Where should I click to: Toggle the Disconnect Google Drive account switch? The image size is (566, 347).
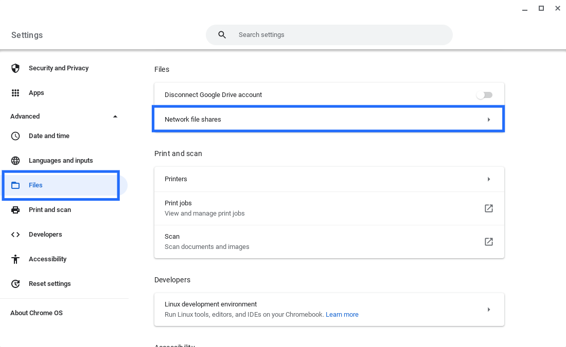tap(484, 95)
